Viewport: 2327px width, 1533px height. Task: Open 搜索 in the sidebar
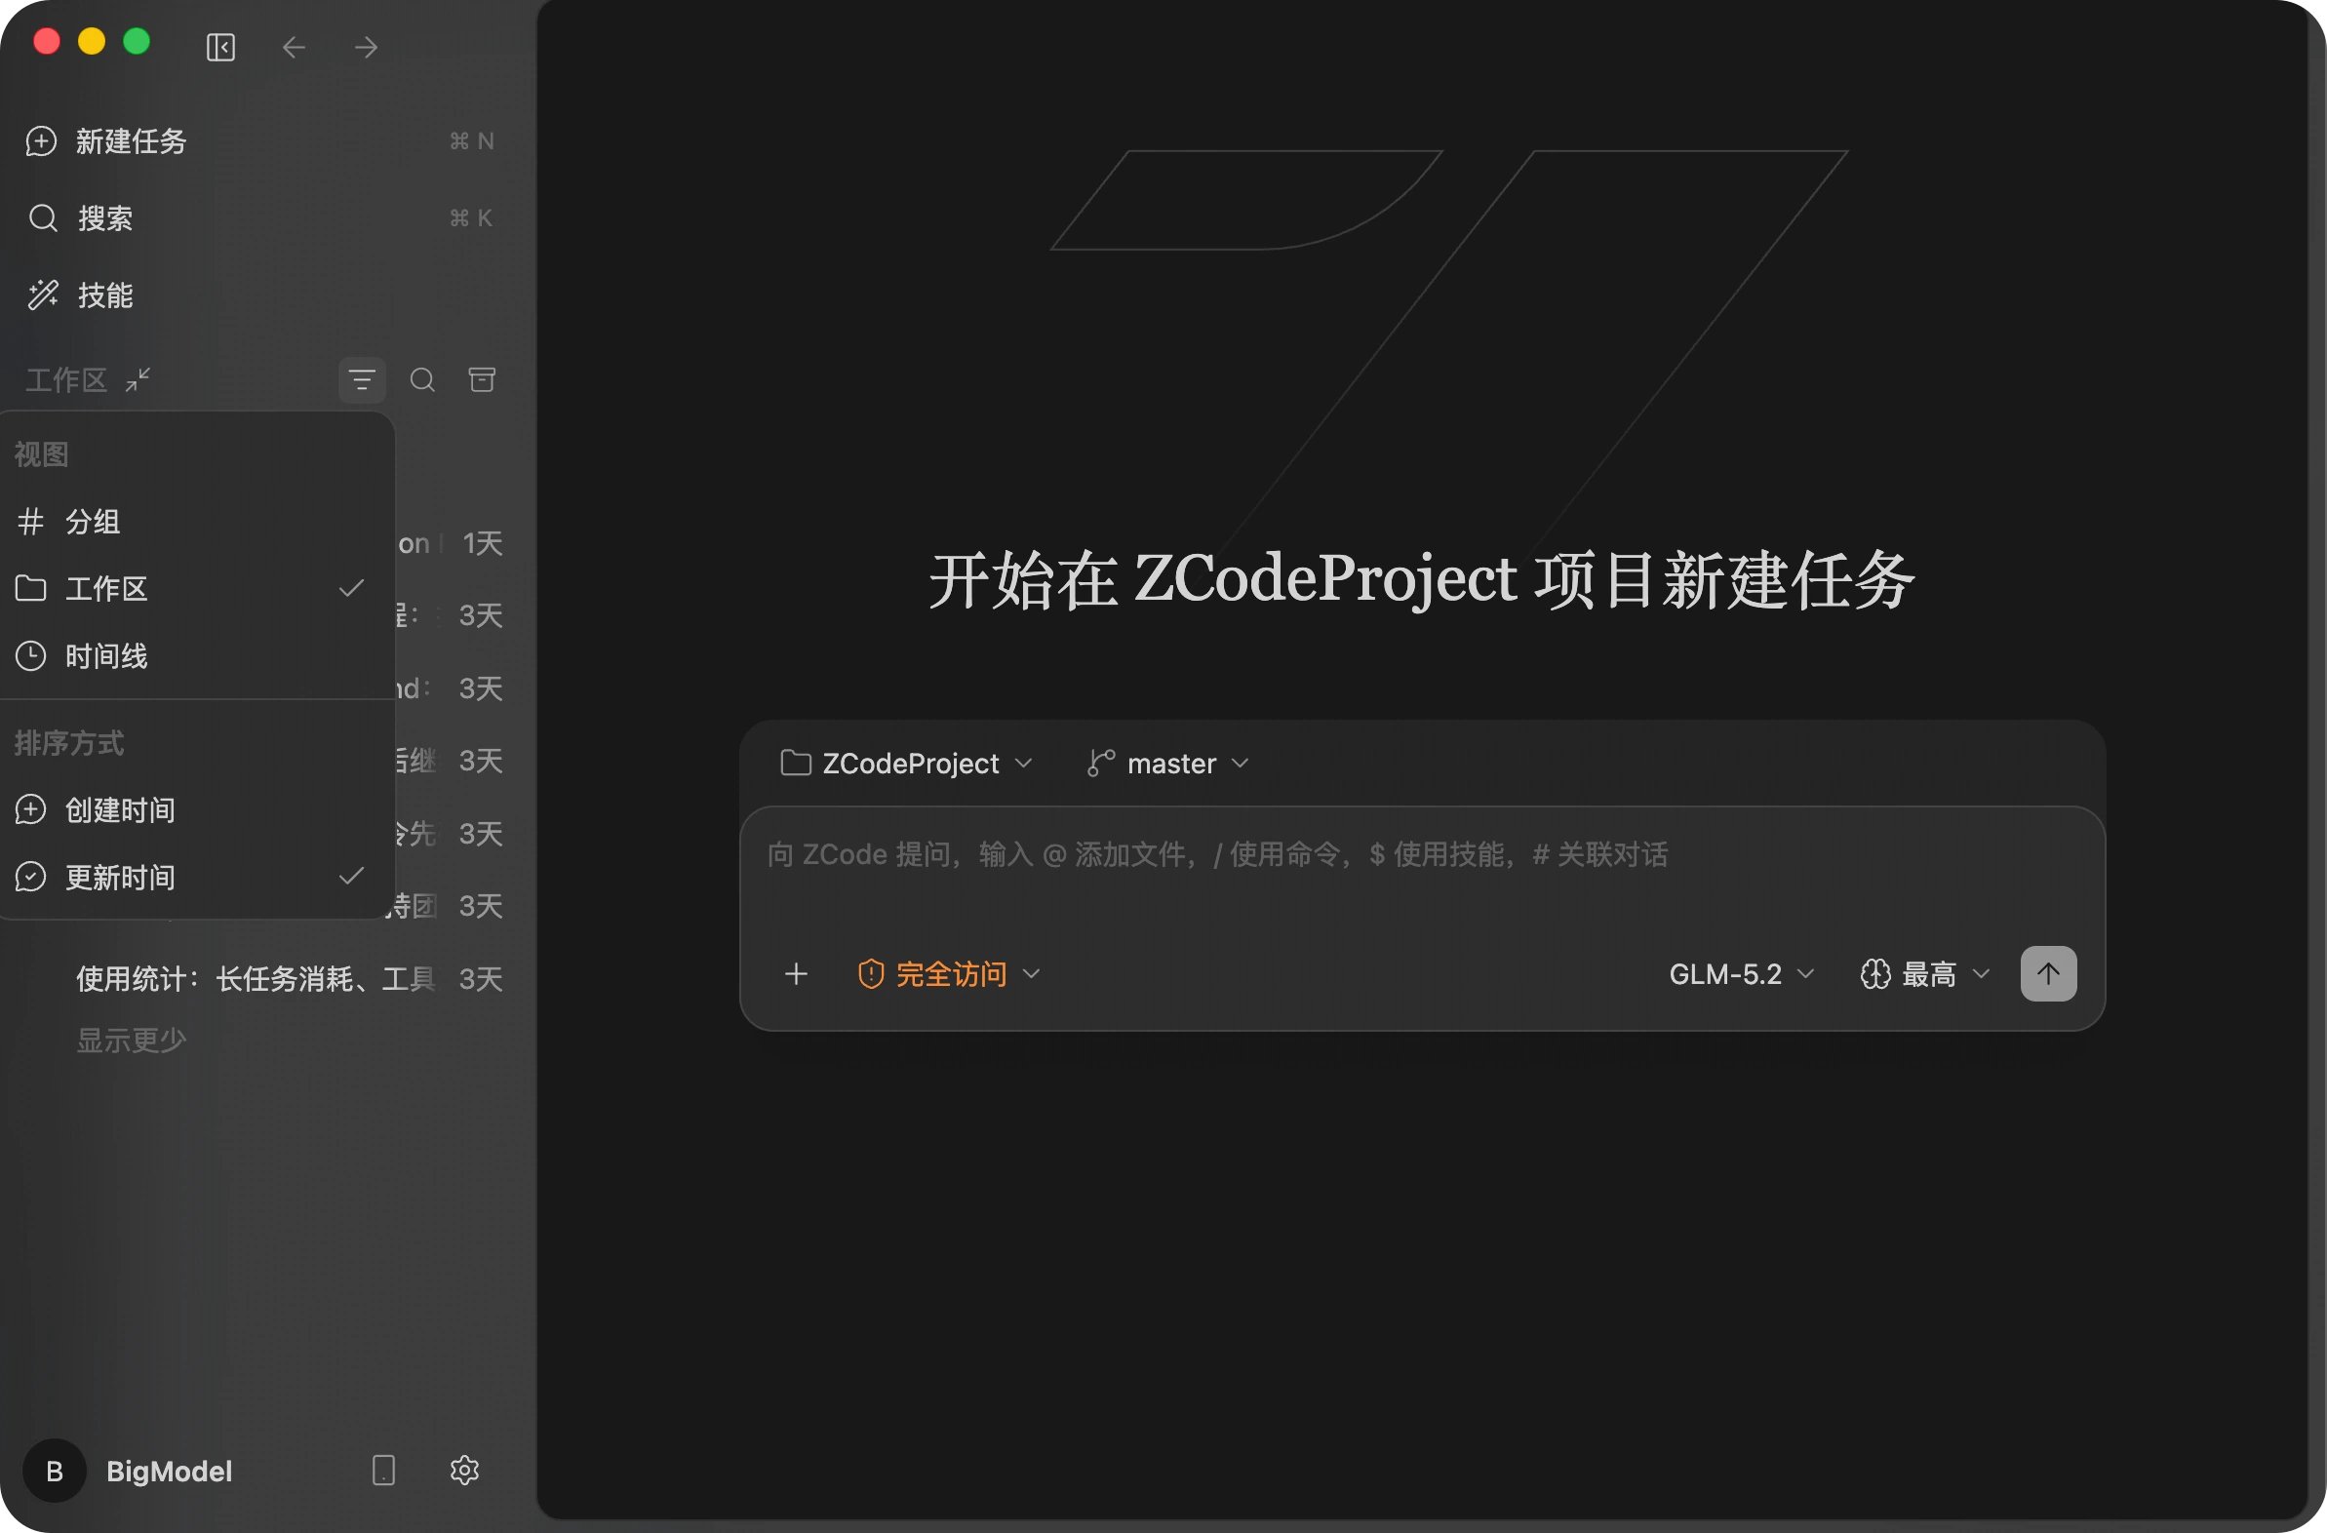point(262,218)
